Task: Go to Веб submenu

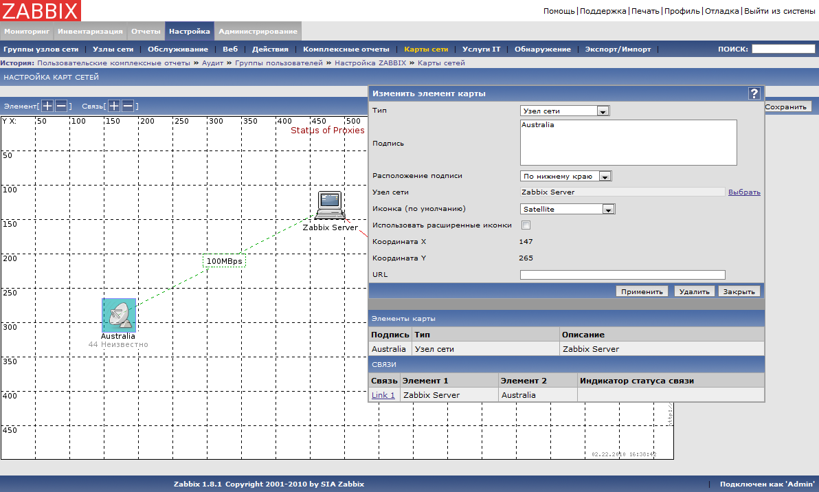Action: 230,49
